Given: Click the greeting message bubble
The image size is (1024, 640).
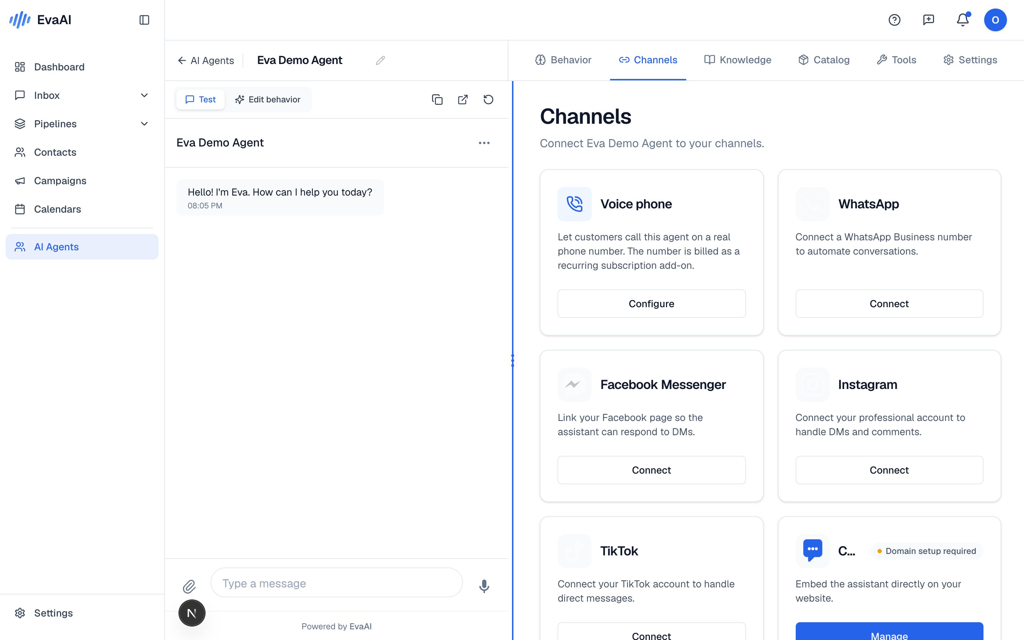Looking at the screenshot, I should pos(280,198).
